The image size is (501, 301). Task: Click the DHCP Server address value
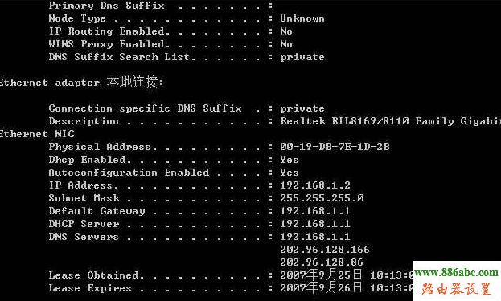coord(315,223)
